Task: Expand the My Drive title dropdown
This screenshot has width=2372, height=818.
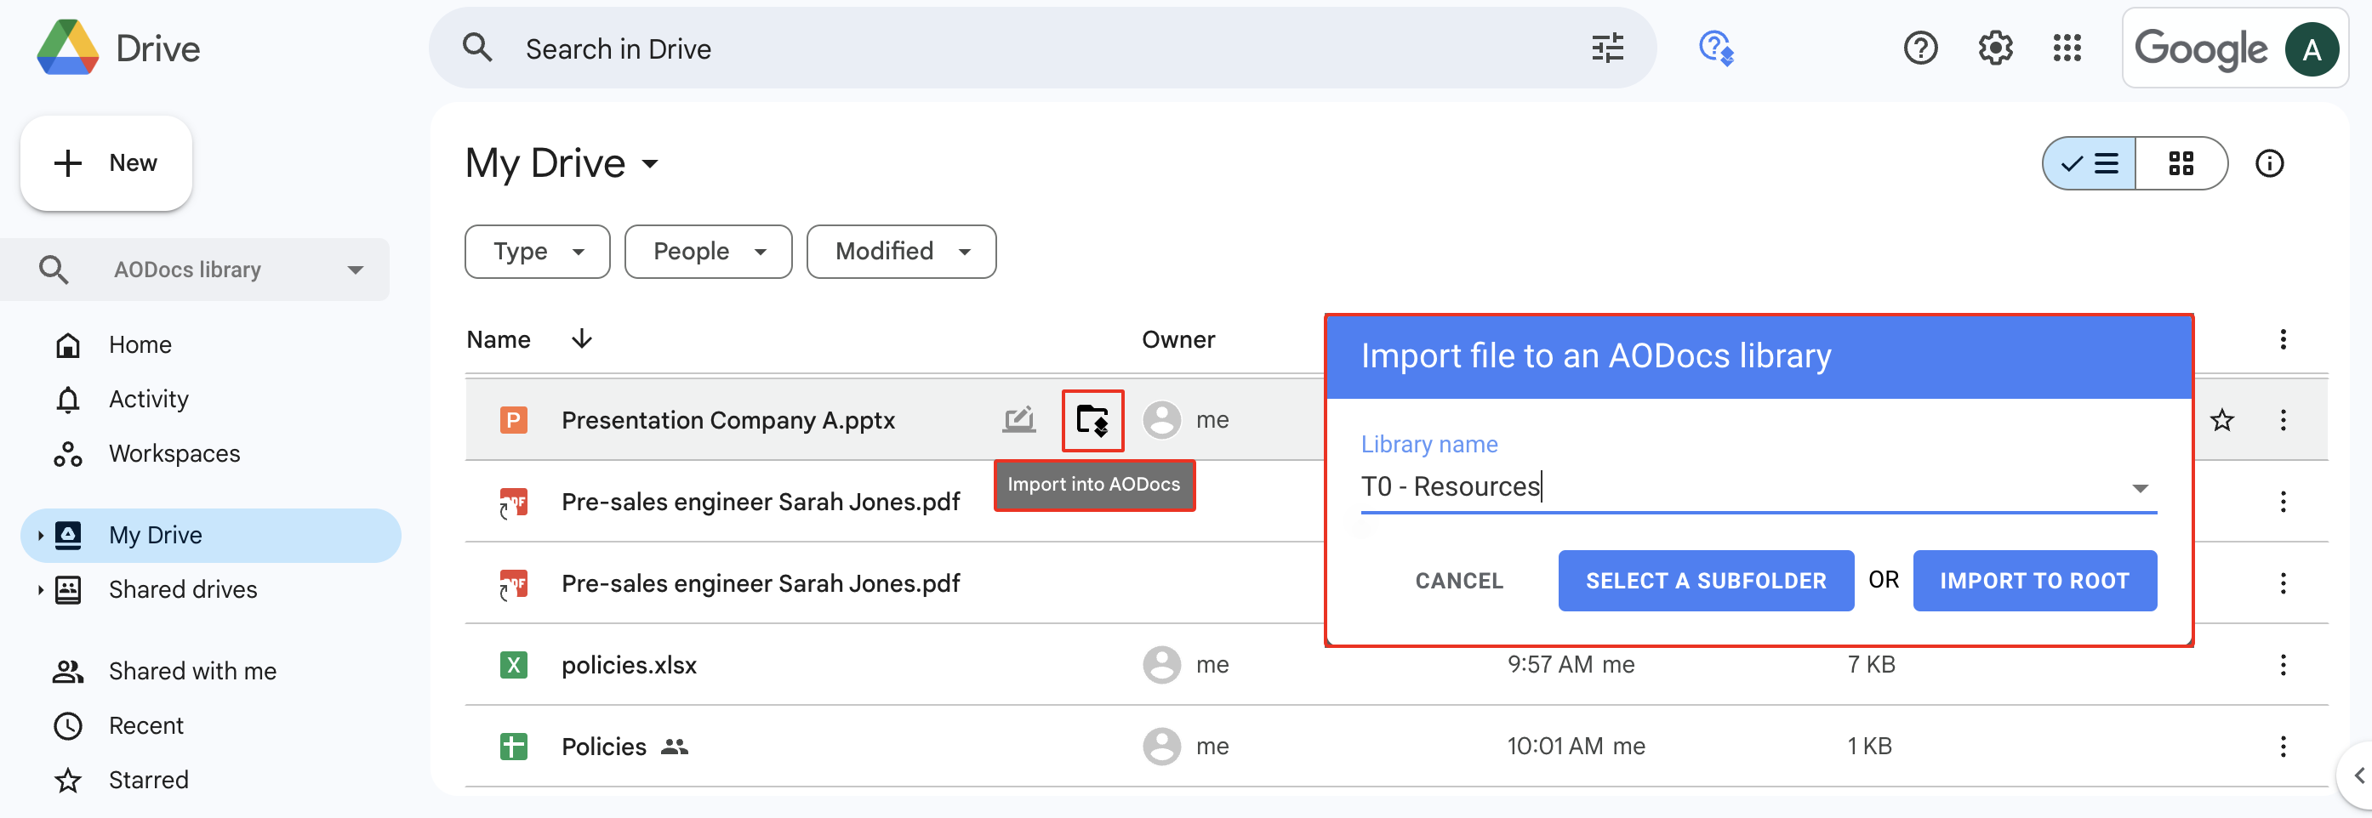Action: click(651, 165)
